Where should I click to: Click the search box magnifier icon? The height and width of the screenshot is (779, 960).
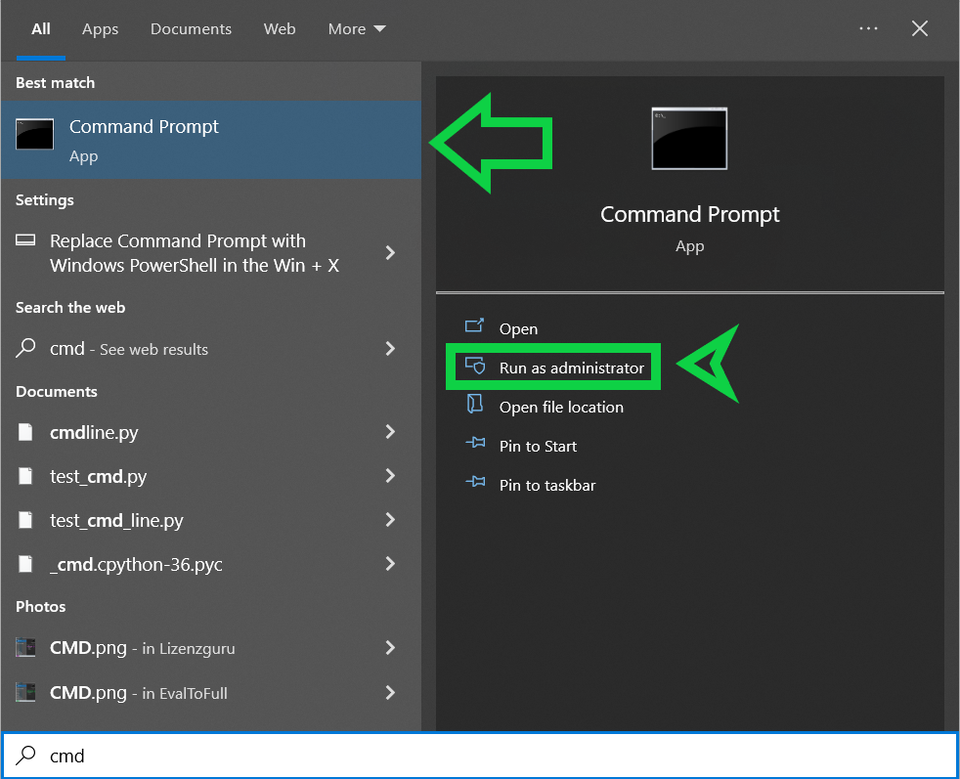click(x=25, y=756)
